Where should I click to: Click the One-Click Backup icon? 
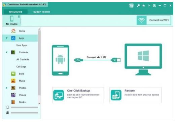59,95
